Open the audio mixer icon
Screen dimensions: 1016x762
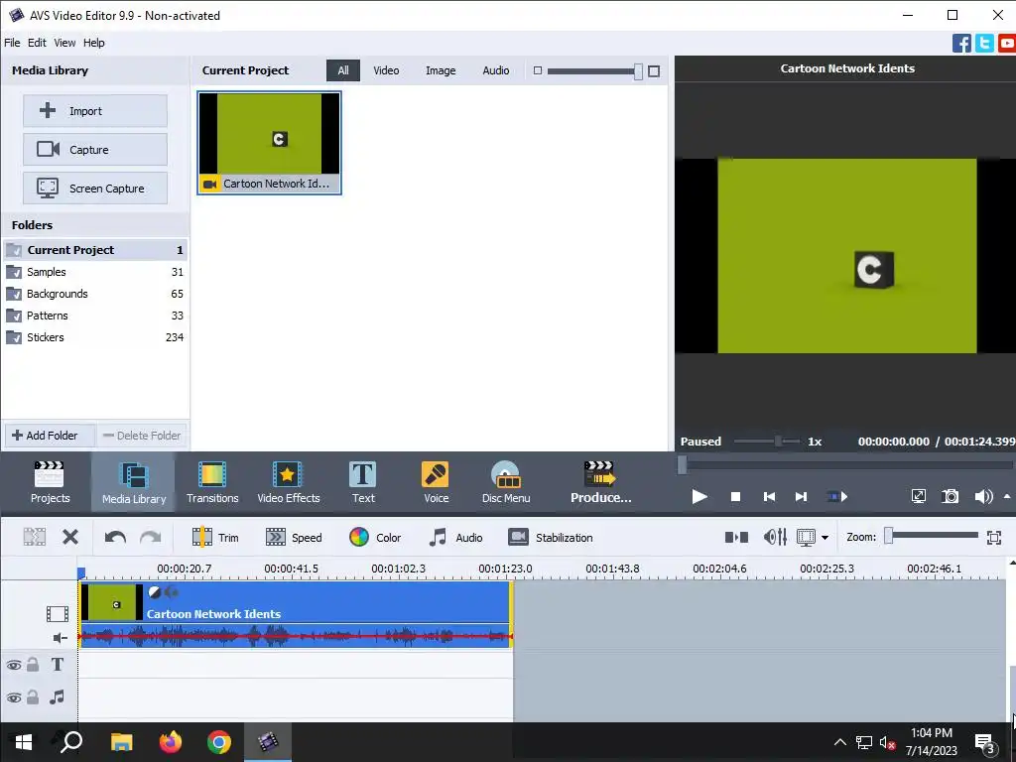[775, 537]
